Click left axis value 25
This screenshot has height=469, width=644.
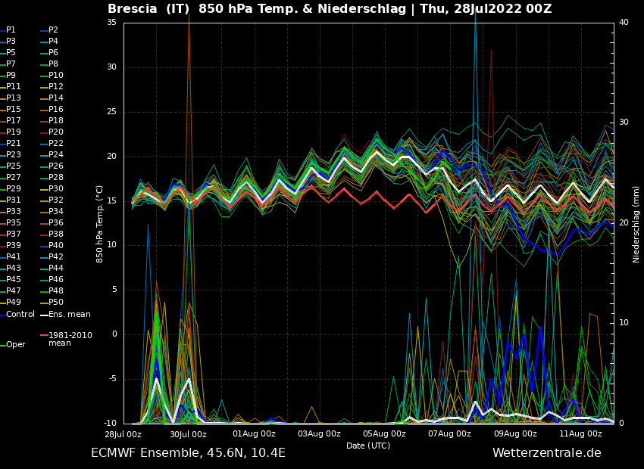click(111, 111)
